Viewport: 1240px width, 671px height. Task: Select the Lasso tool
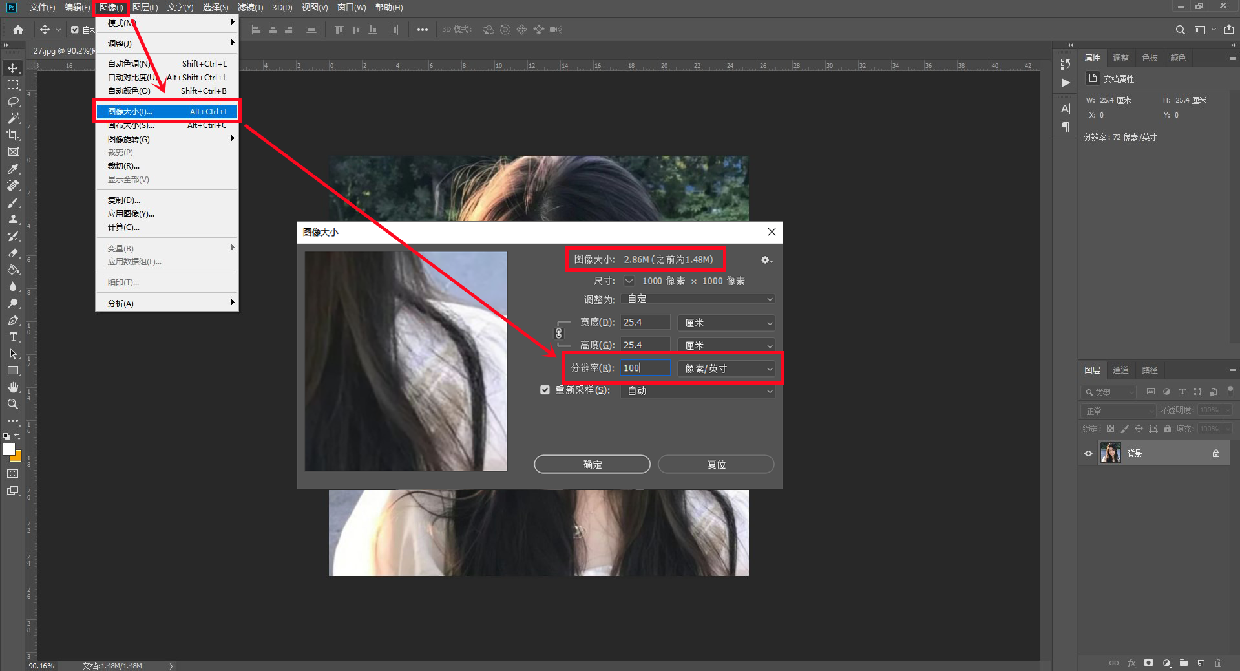(x=13, y=101)
